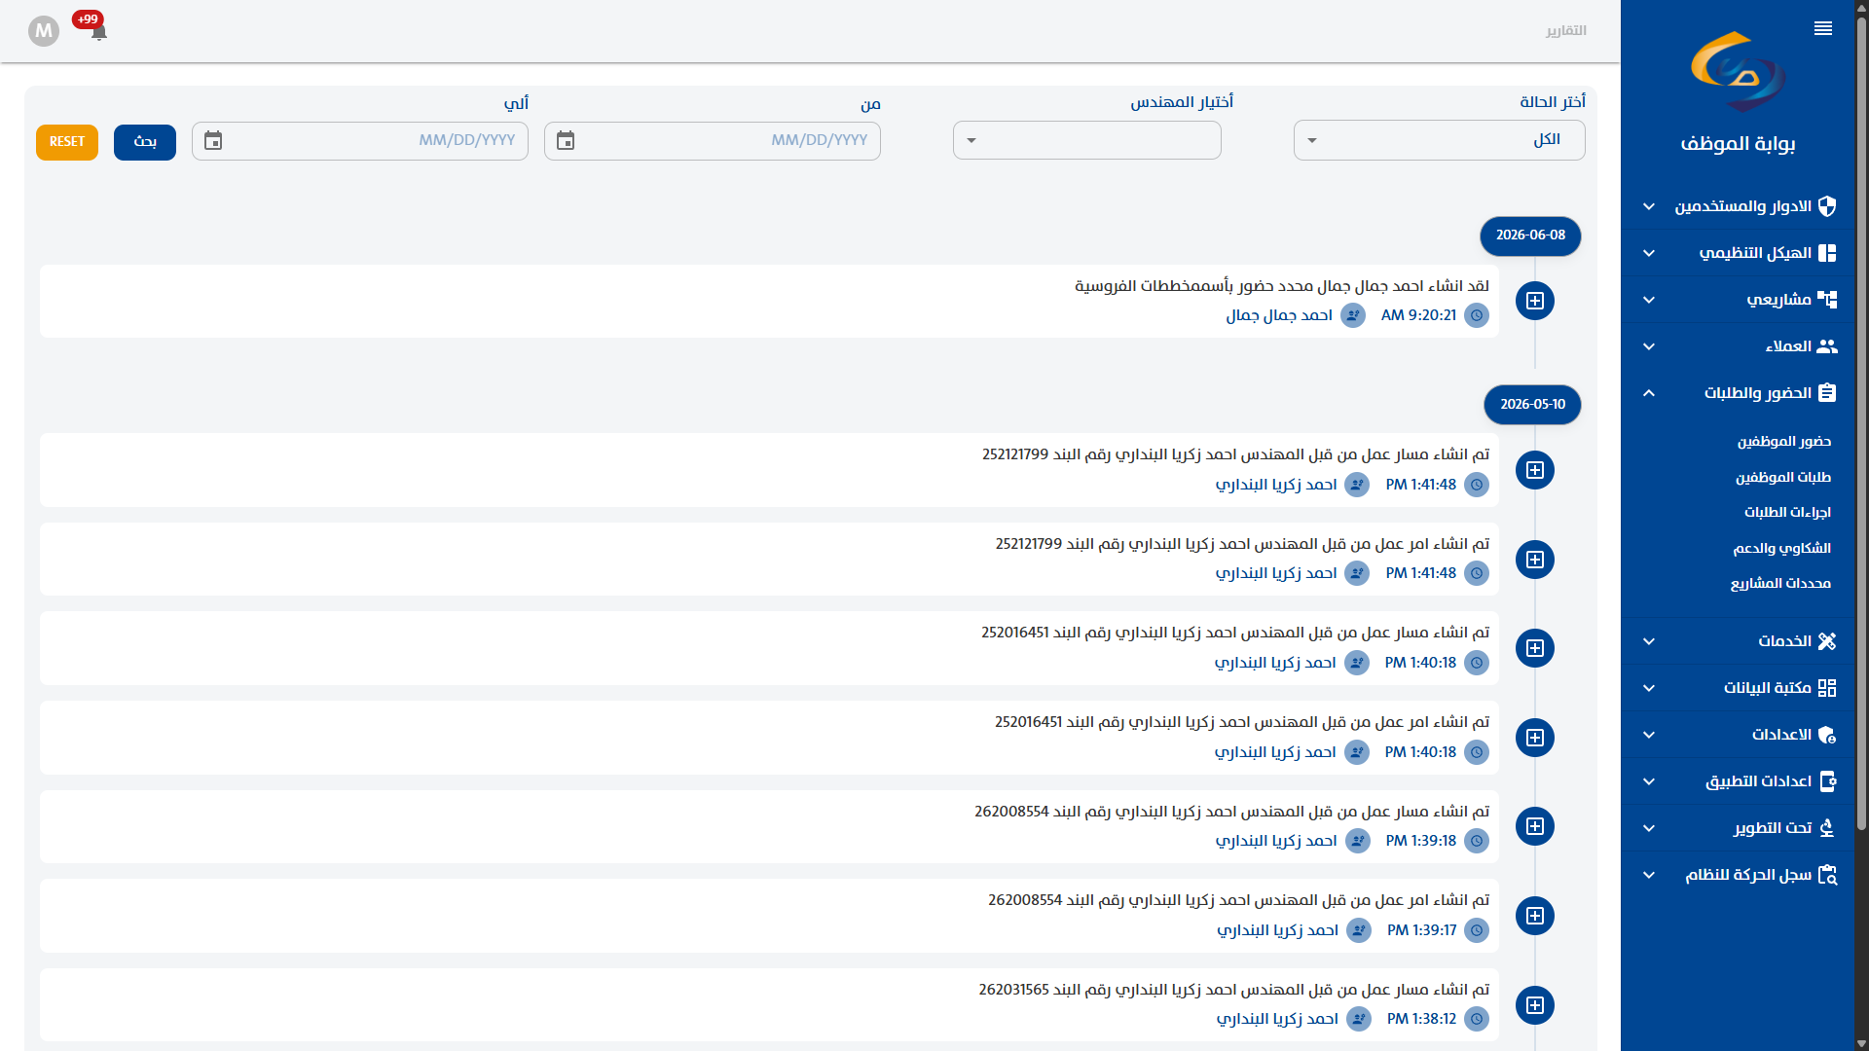Expand الخدمات chevron

(x=1649, y=641)
